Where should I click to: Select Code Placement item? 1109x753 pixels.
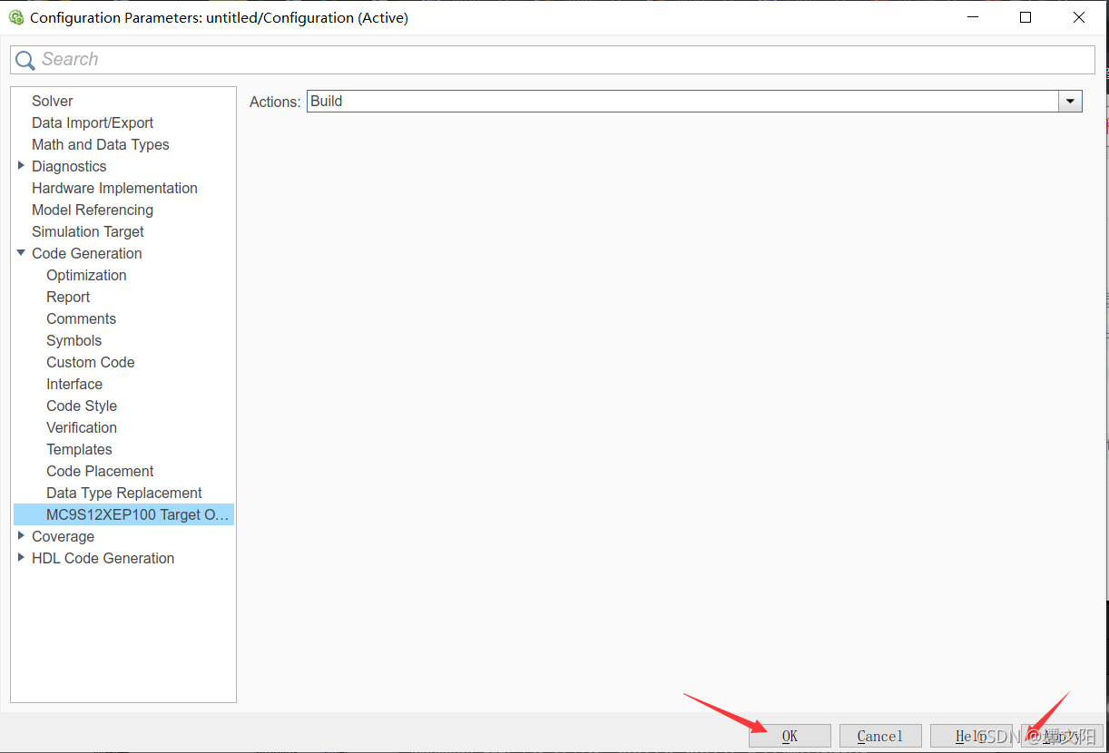point(100,471)
